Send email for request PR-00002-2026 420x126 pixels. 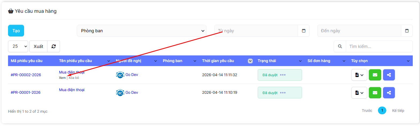375,75
